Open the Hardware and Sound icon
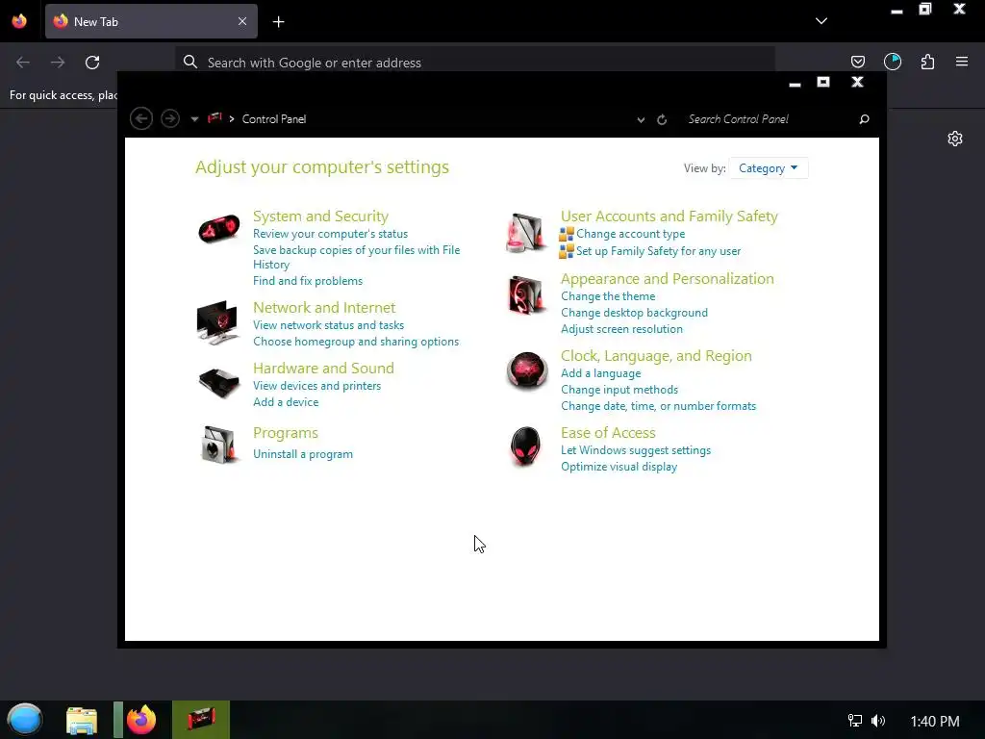This screenshot has height=739, width=985. coord(218,381)
